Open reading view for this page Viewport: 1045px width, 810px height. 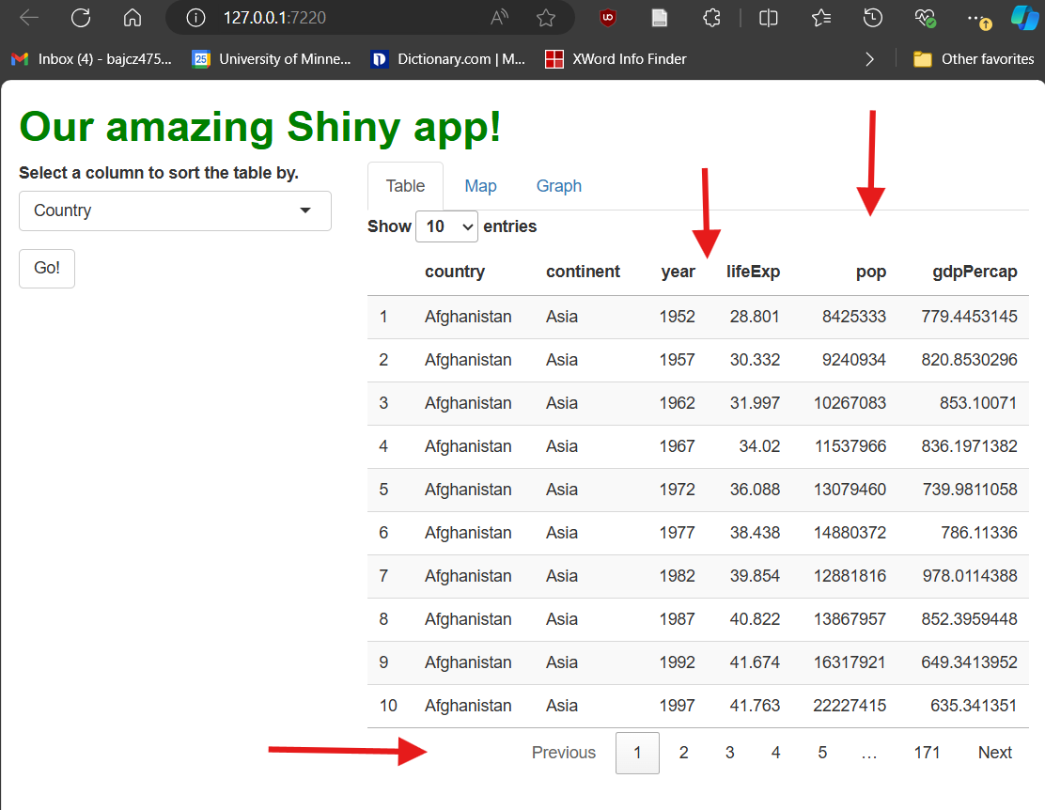coord(659,17)
